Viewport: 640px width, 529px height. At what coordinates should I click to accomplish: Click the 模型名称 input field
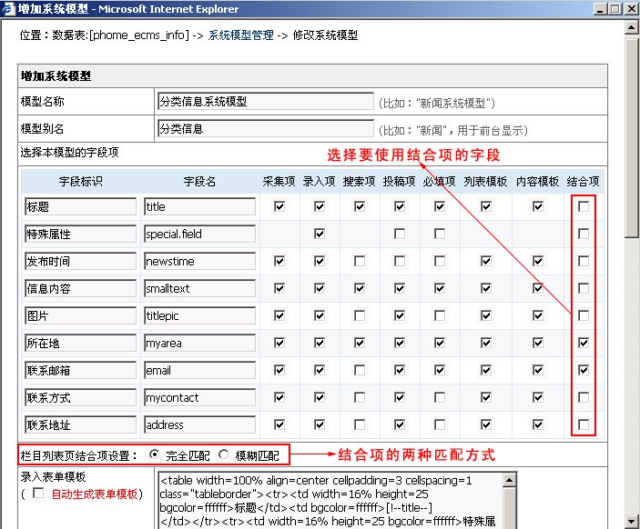pyautogui.click(x=265, y=102)
